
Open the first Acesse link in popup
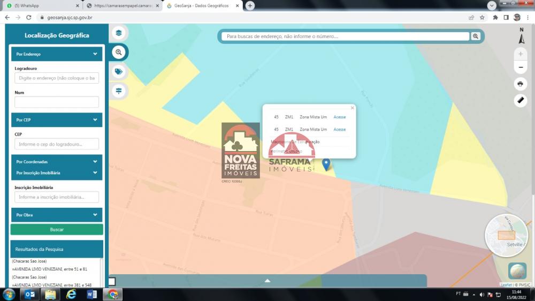click(x=339, y=117)
